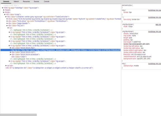The width and height of the screenshot is (161, 116).
Task: Collapse the container center-grey div arrow
Action: pos(6,17)
